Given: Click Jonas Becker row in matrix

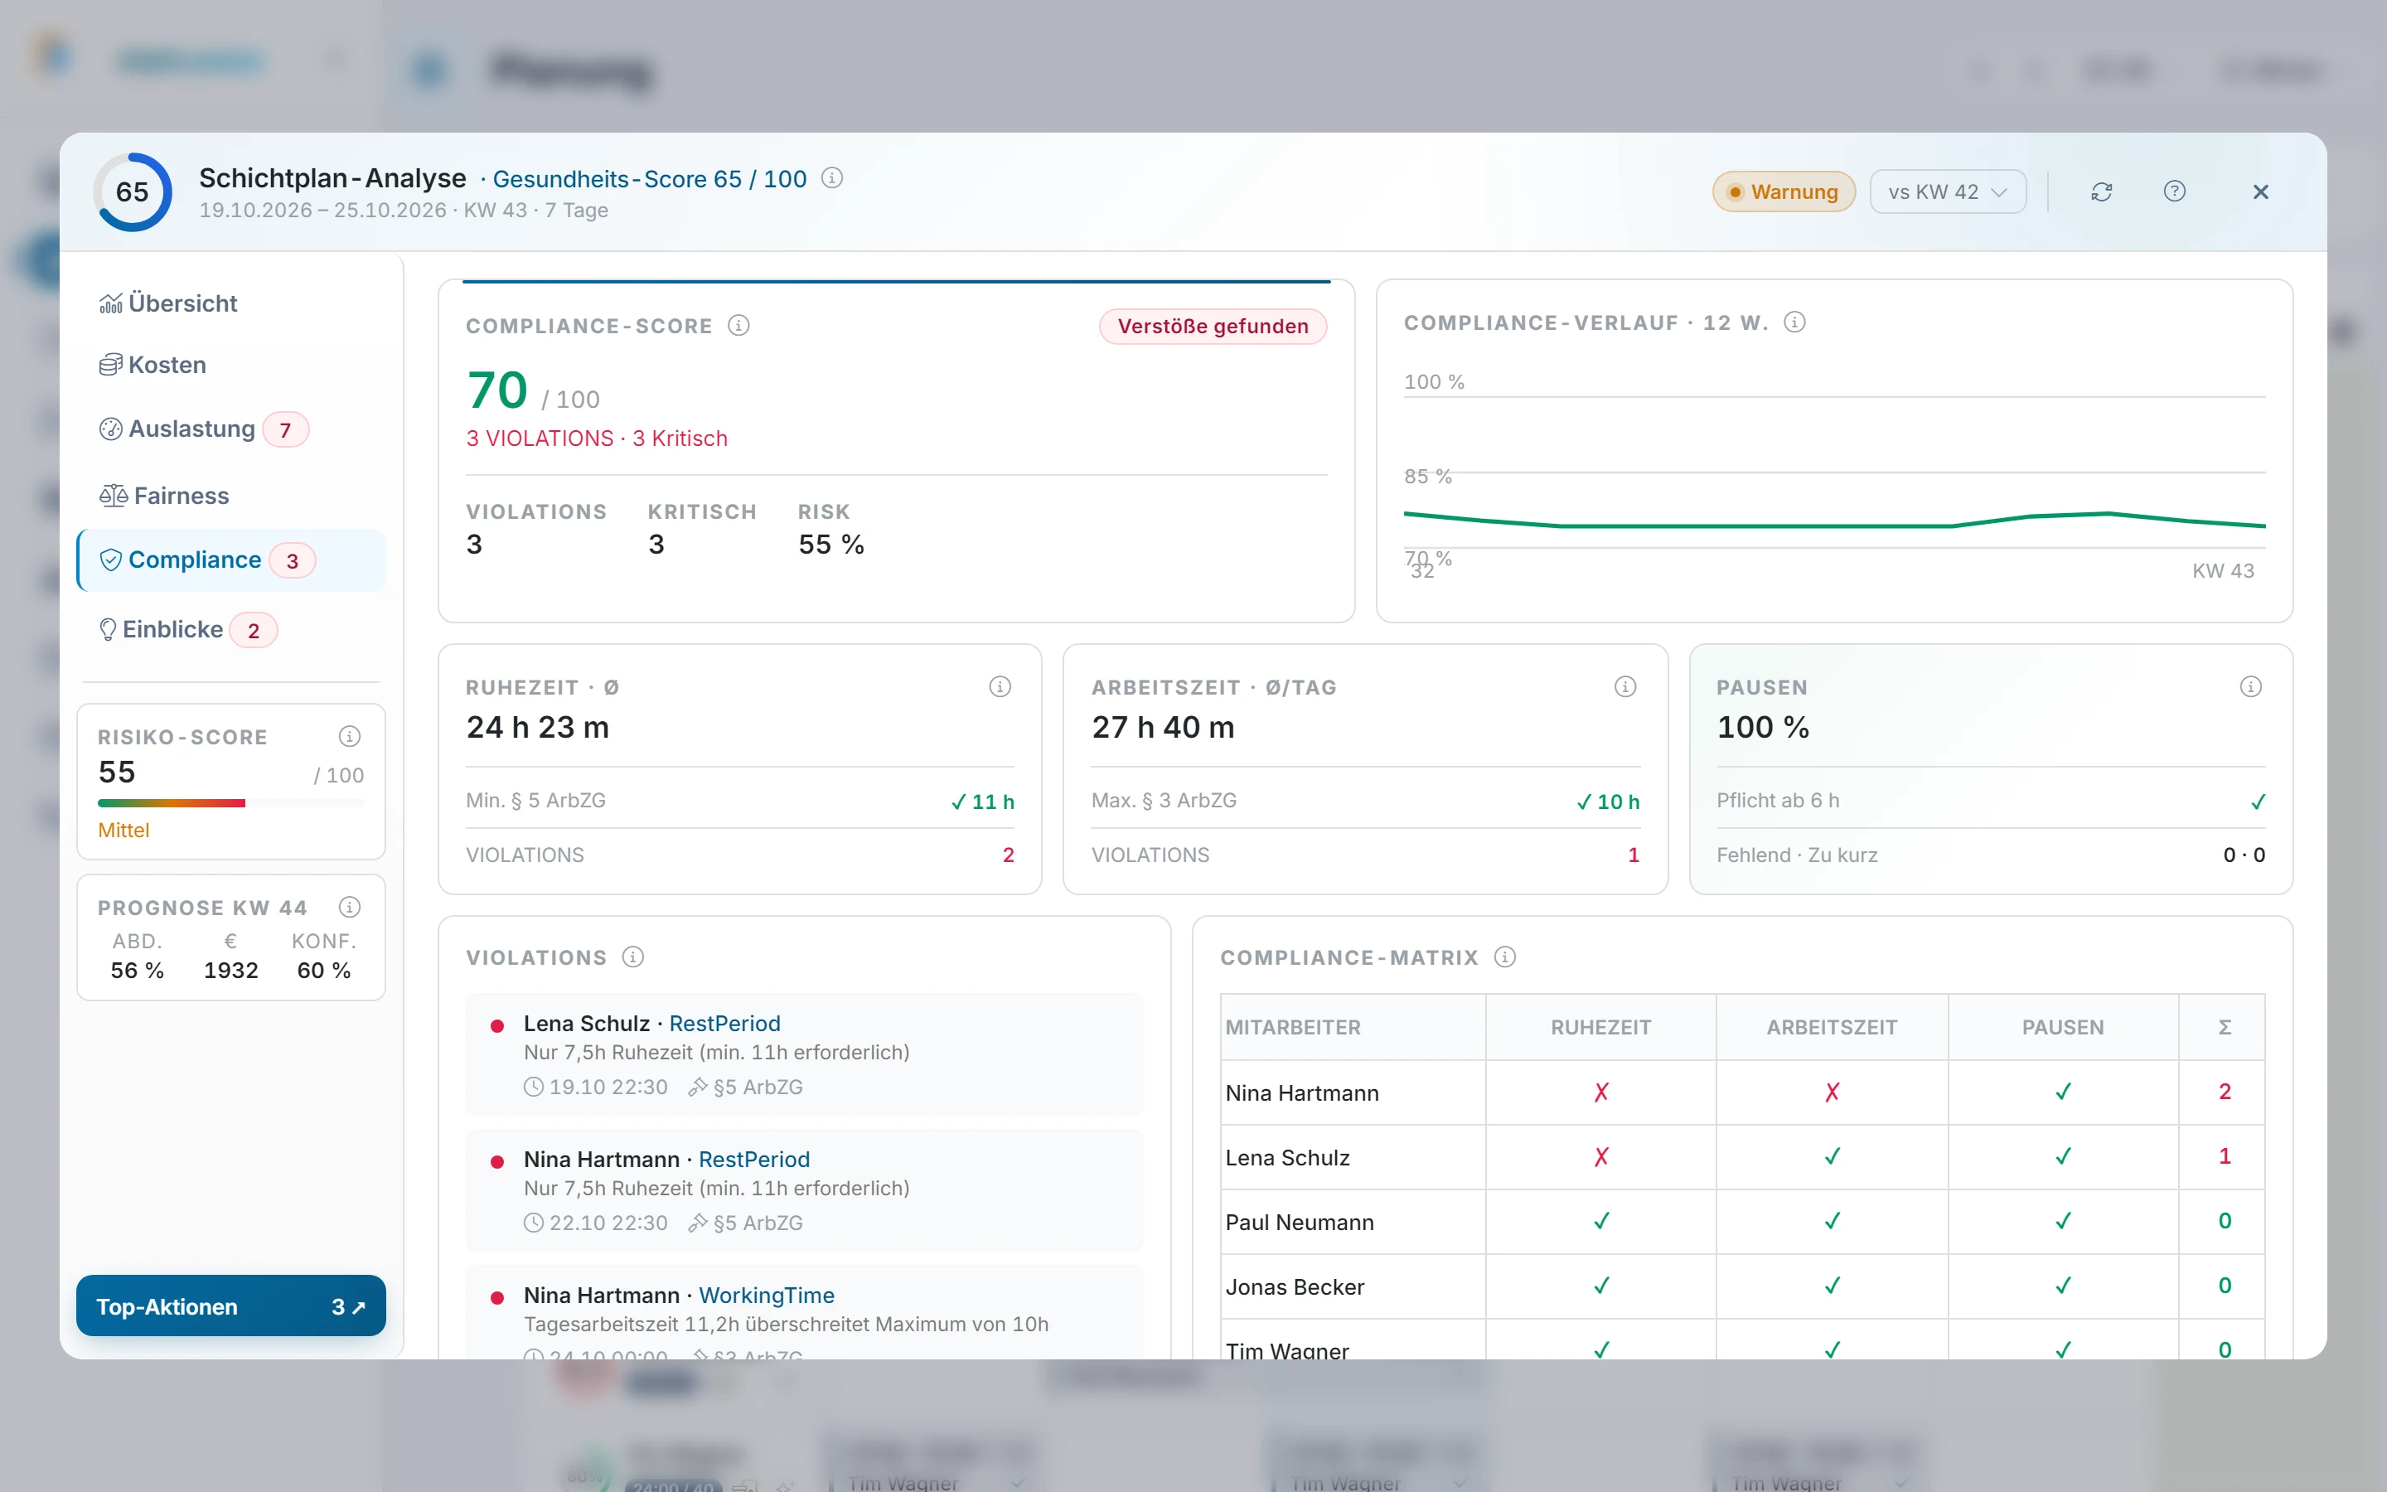Looking at the screenshot, I should coord(1742,1286).
